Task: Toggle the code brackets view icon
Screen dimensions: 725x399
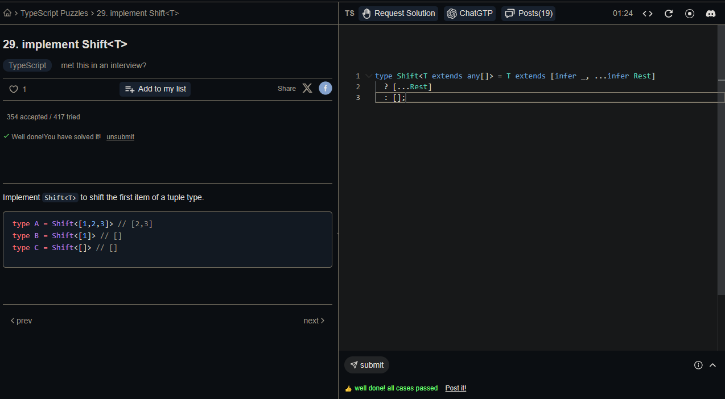Action: click(x=648, y=14)
